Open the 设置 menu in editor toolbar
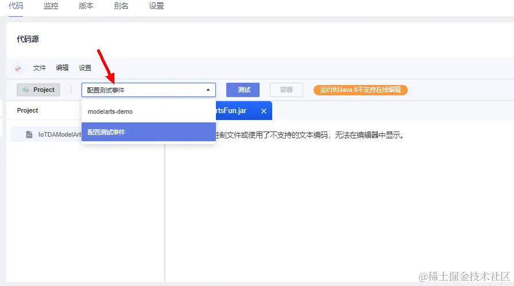 point(85,68)
